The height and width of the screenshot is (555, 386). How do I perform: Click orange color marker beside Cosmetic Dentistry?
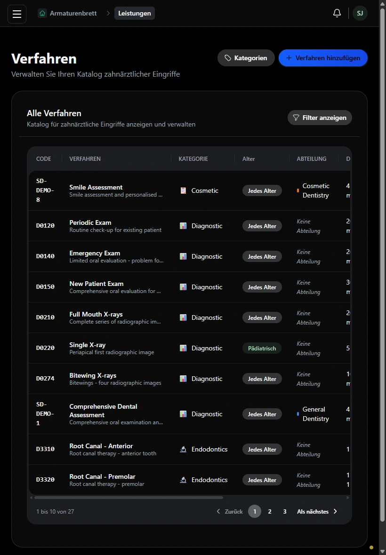click(x=298, y=190)
